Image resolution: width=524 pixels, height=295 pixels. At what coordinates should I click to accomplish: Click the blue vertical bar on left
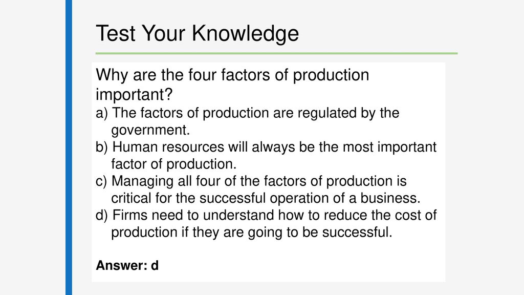pos(69,147)
